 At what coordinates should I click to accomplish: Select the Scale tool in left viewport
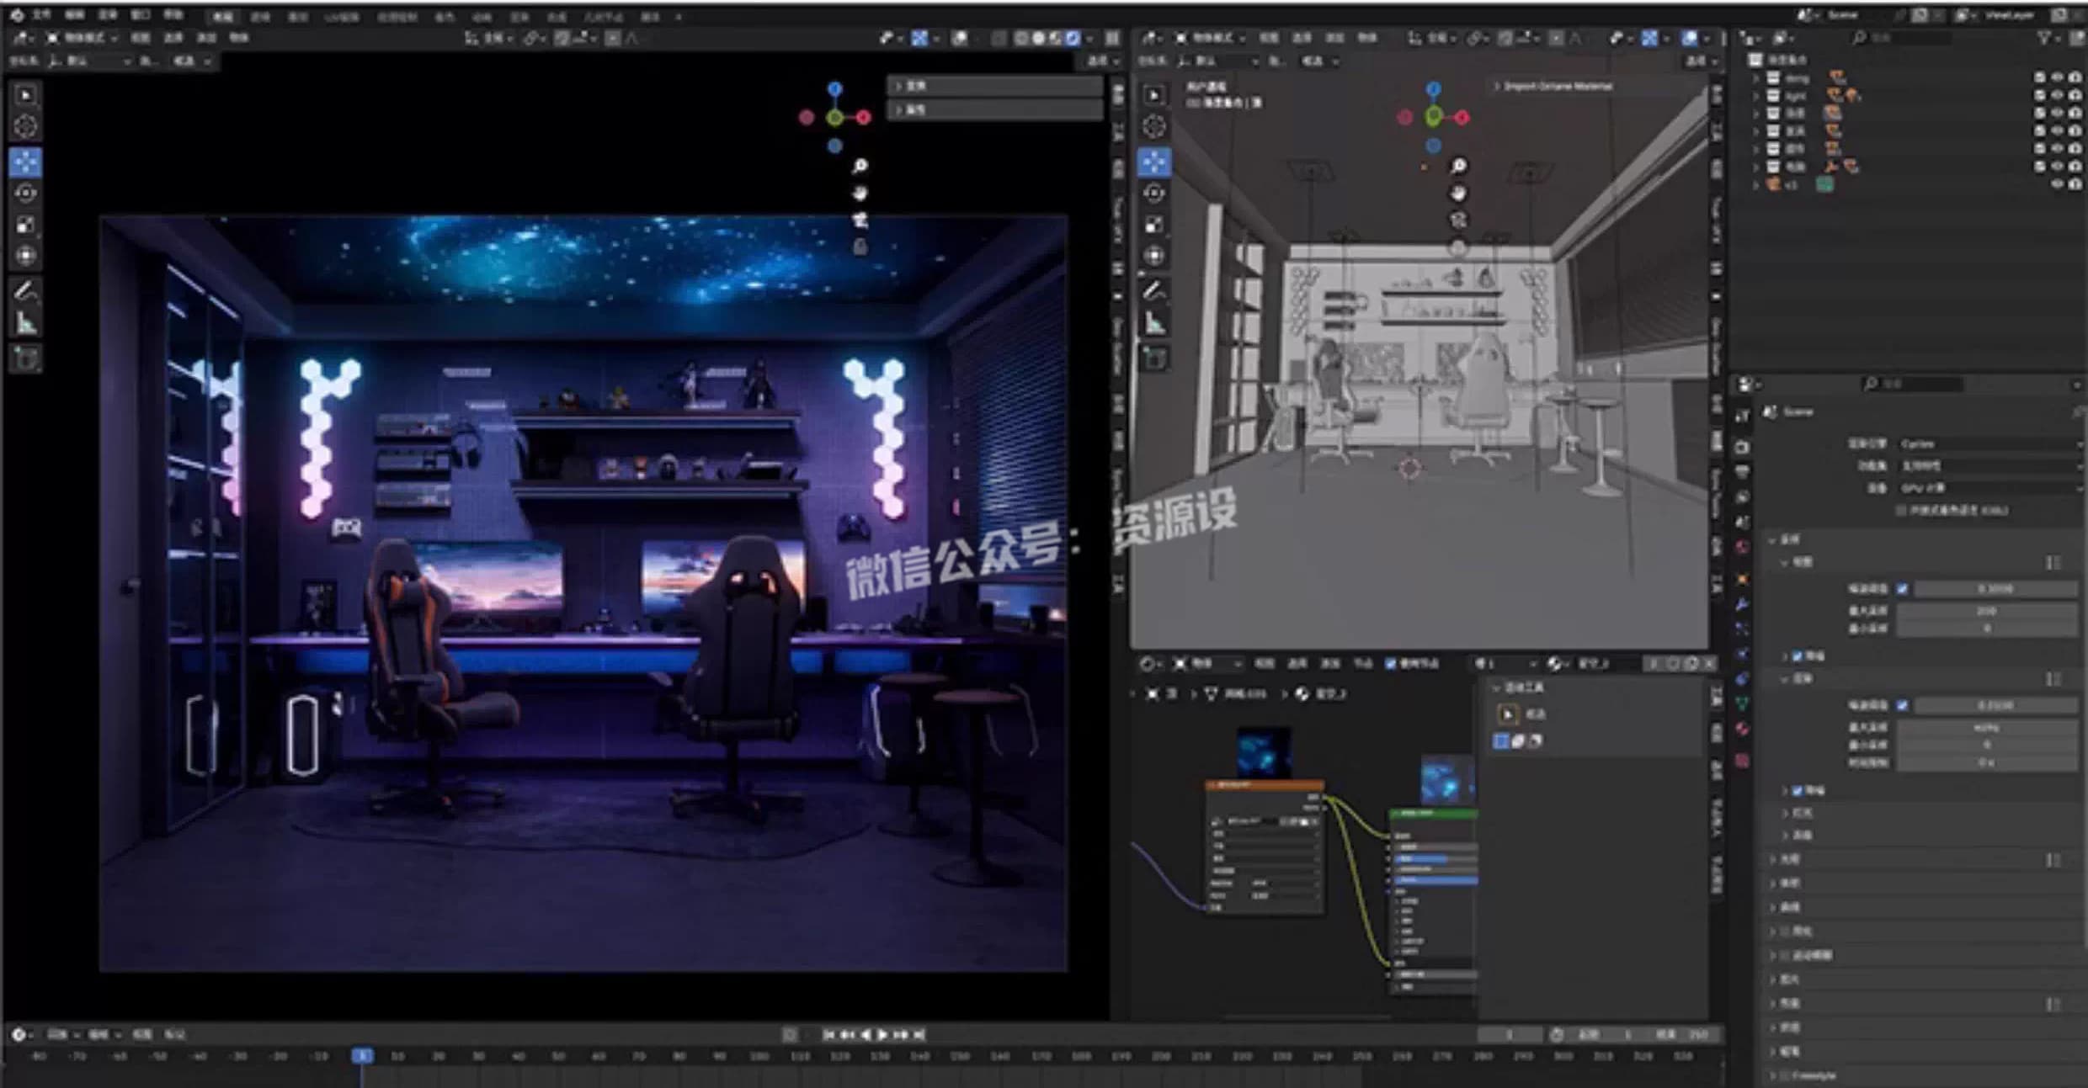point(26,224)
